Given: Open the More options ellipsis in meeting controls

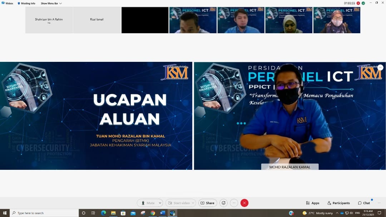Looking at the screenshot, I should (234, 203).
